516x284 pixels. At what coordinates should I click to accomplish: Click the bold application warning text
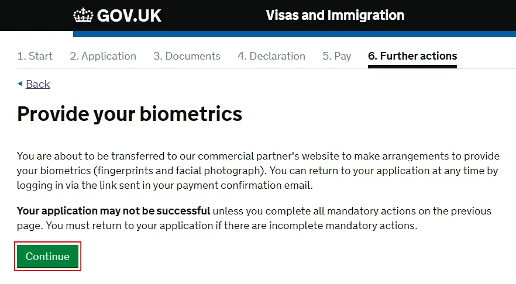(x=113, y=210)
